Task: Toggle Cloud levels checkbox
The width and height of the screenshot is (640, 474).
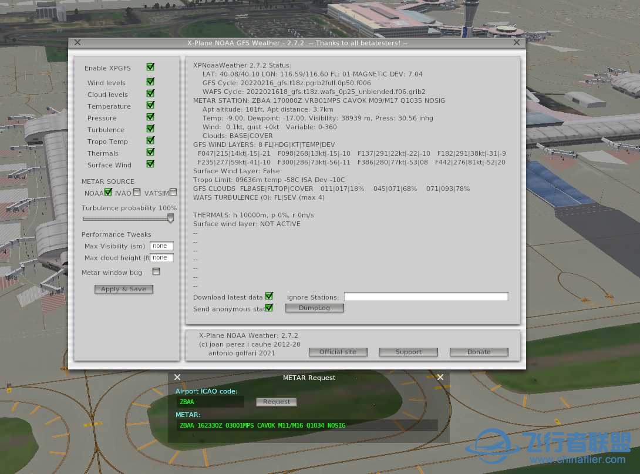Action: (150, 93)
